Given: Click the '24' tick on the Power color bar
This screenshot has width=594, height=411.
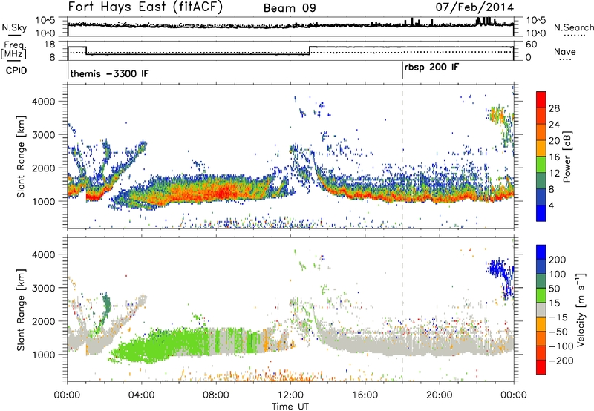Looking at the screenshot, I should coord(554,125).
